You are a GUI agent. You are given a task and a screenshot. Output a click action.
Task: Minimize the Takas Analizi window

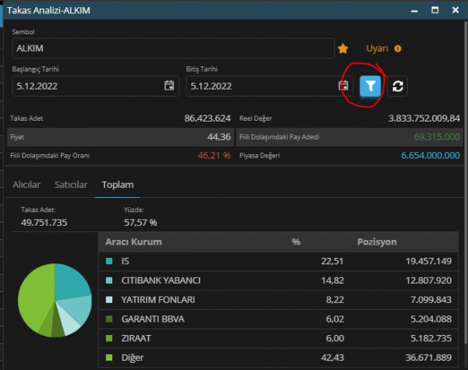pos(414,10)
